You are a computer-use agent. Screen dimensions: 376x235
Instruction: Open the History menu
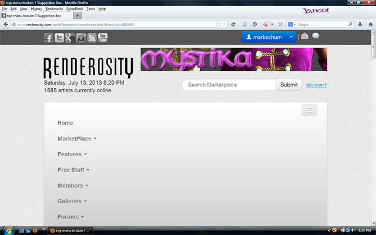coord(36,9)
